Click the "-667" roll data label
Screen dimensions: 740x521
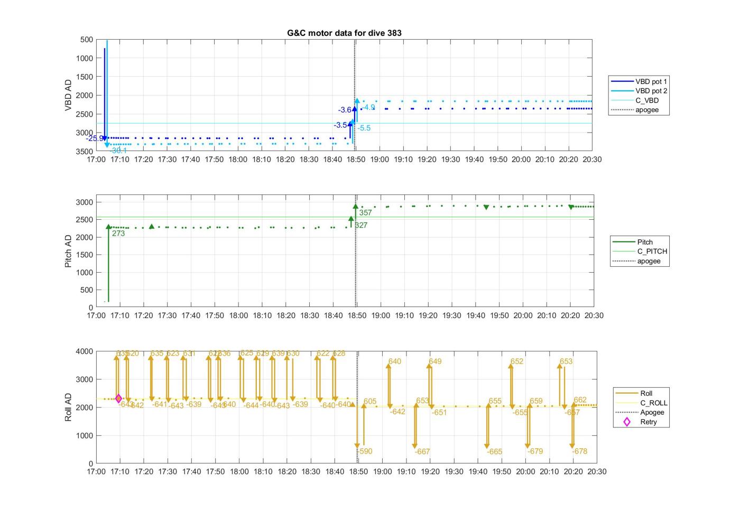422,452
